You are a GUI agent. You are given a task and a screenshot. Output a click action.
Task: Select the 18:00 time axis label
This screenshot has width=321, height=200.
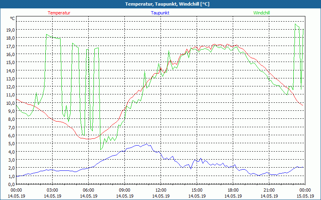(x=233, y=190)
